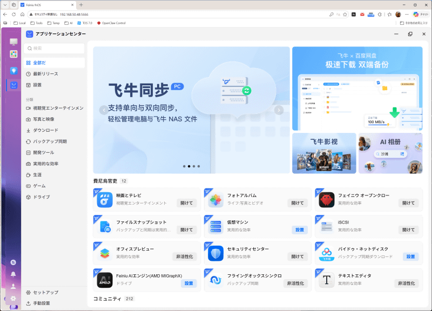This screenshot has height=311, width=432.
Task: Jump to first banner slide dot
Action: [184, 166]
